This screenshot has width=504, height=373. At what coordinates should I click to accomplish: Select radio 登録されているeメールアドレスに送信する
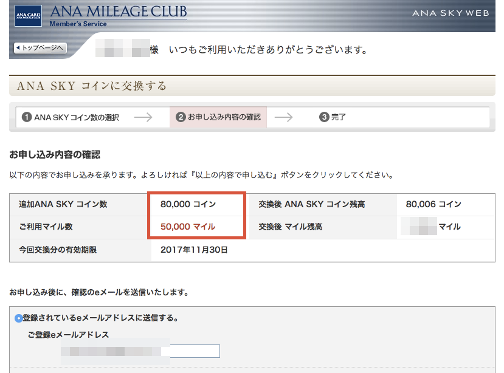tap(18, 318)
